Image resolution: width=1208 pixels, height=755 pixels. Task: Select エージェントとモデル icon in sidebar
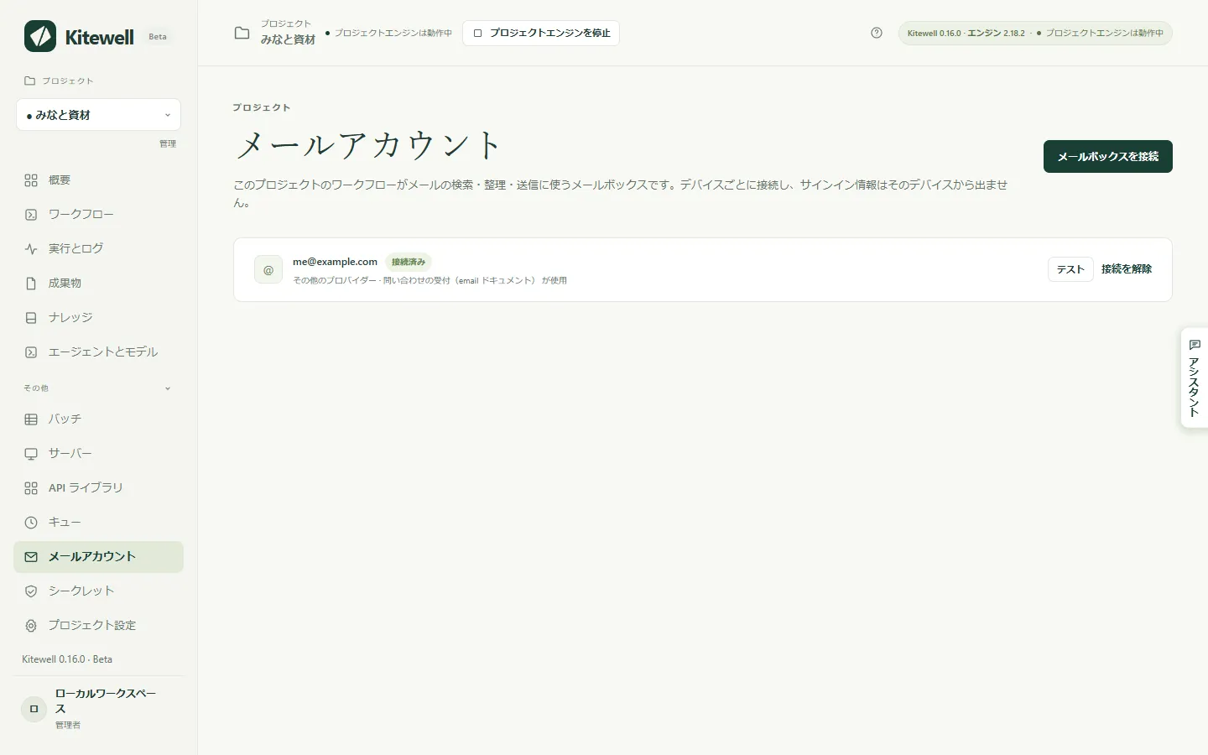click(x=31, y=352)
